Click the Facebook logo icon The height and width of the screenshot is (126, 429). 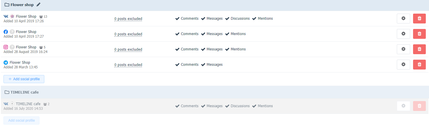pos(6,32)
